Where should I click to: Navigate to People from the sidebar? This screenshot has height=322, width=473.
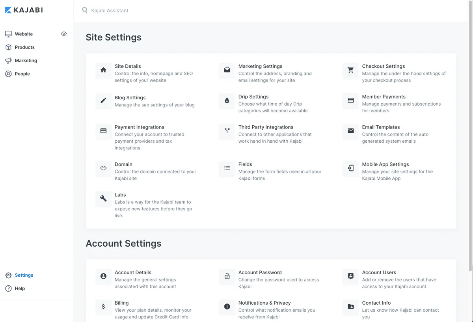[x=22, y=74]
